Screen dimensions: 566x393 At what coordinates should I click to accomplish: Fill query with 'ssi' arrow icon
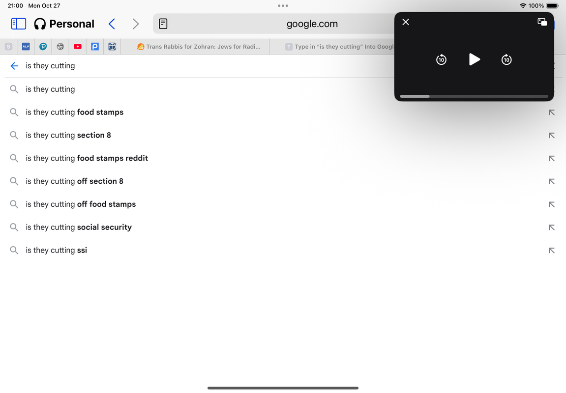click(x=552, y=251)
